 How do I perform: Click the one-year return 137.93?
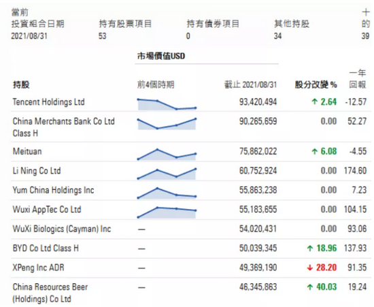pos(355,248)
